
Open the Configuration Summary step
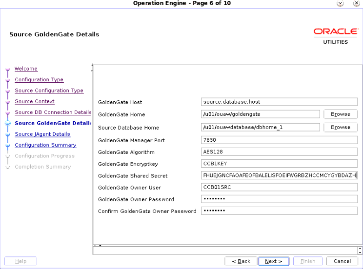point(46,145)
